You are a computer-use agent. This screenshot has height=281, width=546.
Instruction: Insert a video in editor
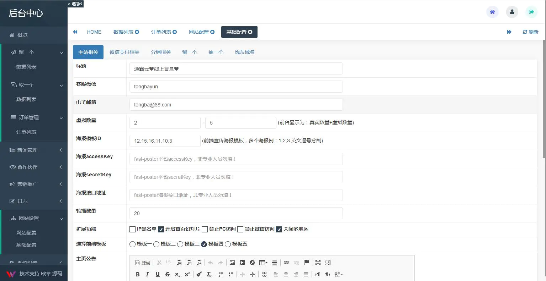pos(242,263)
